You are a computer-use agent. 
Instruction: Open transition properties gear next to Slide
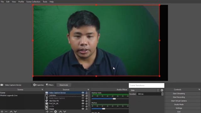[x=162, y=90]
